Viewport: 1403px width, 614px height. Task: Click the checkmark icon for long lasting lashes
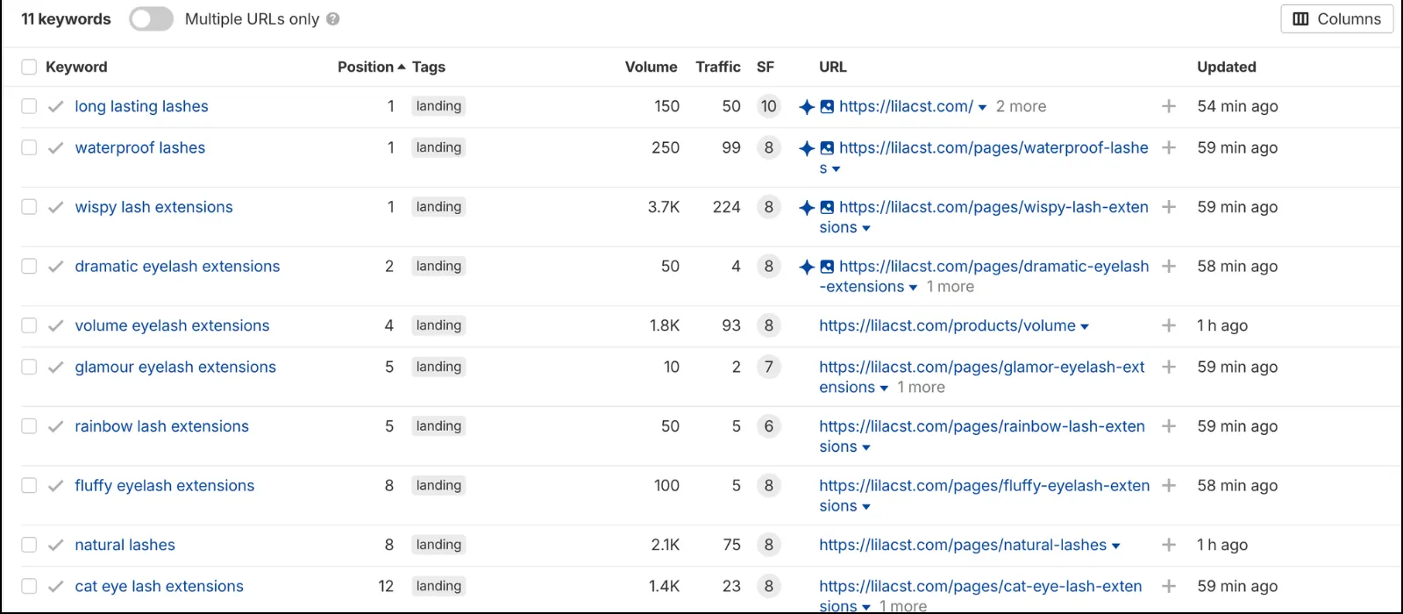(x=56, y=106)
